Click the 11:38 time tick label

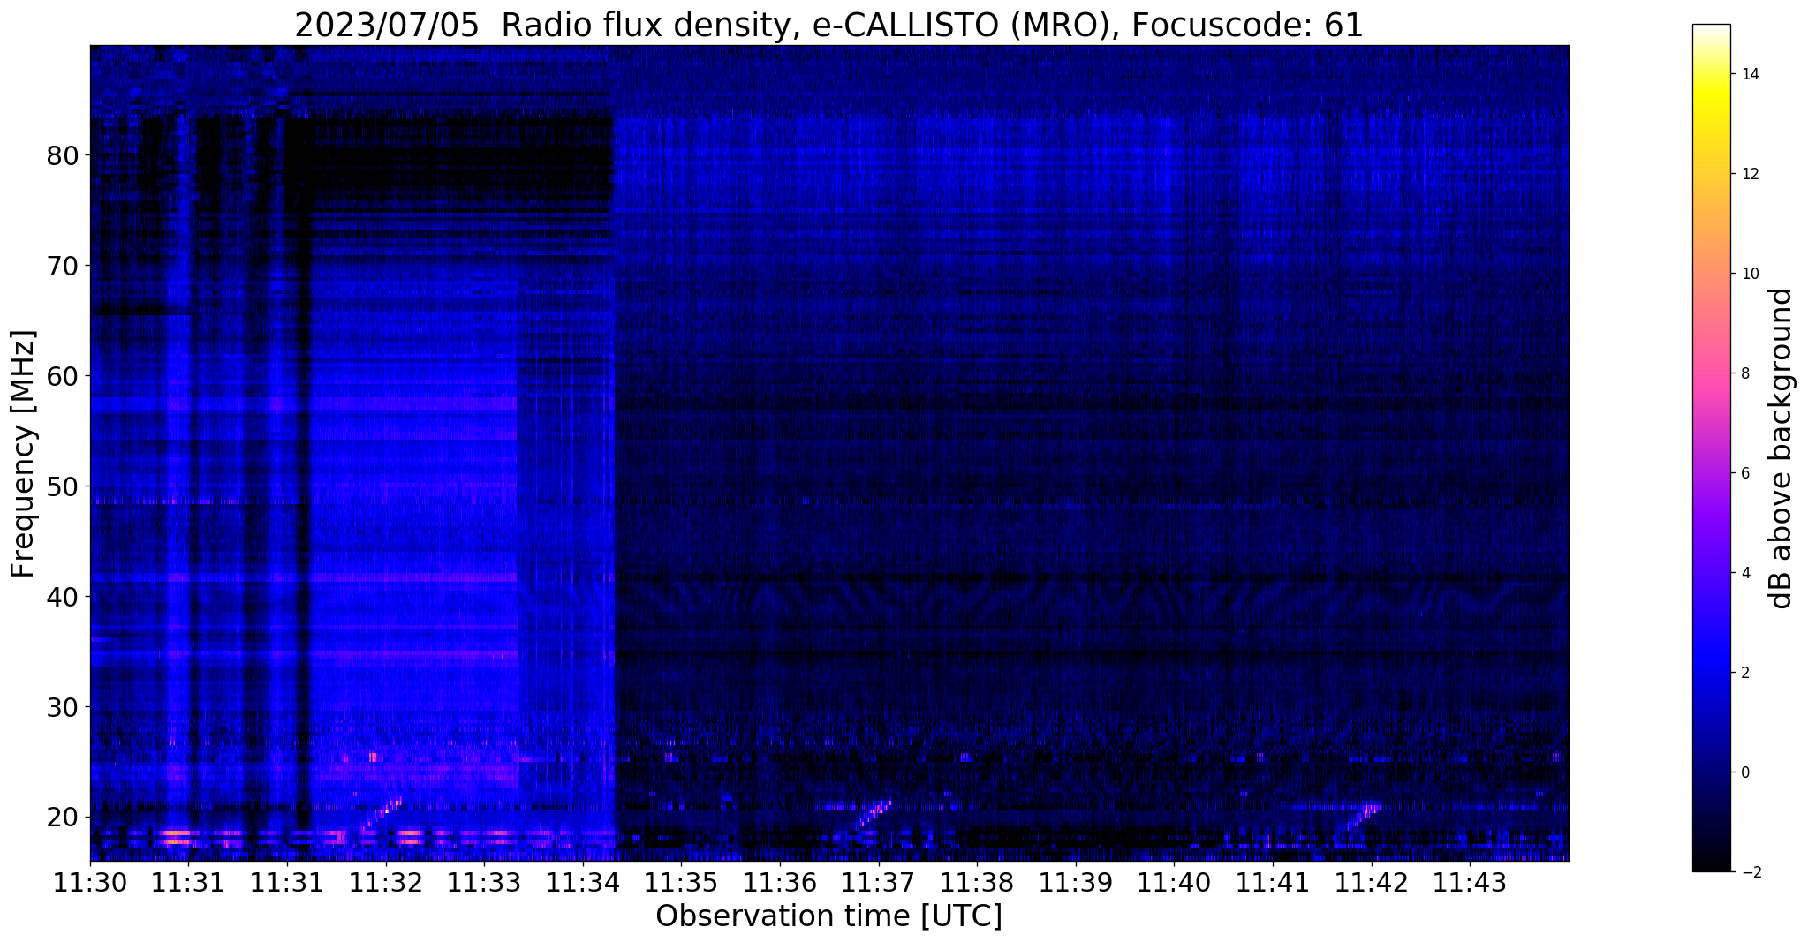(977, 882)
